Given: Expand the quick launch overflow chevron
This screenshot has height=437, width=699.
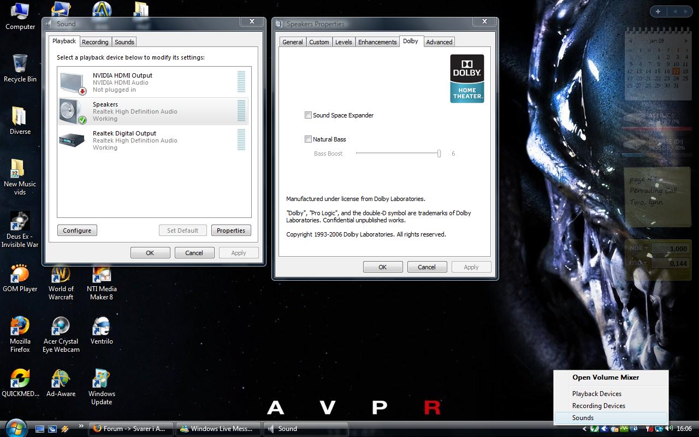Looking at the screenshot, I should [x=81, y=426].
